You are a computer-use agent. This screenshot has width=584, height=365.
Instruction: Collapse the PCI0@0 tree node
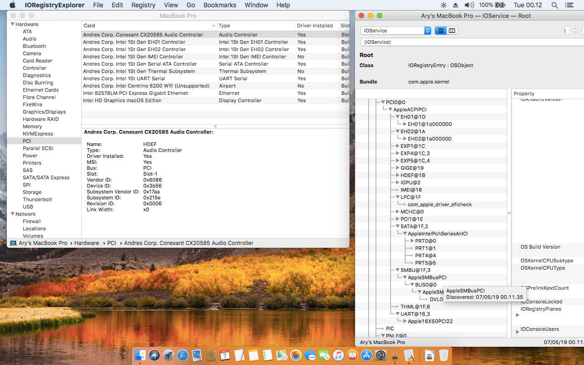coord(383,102)
